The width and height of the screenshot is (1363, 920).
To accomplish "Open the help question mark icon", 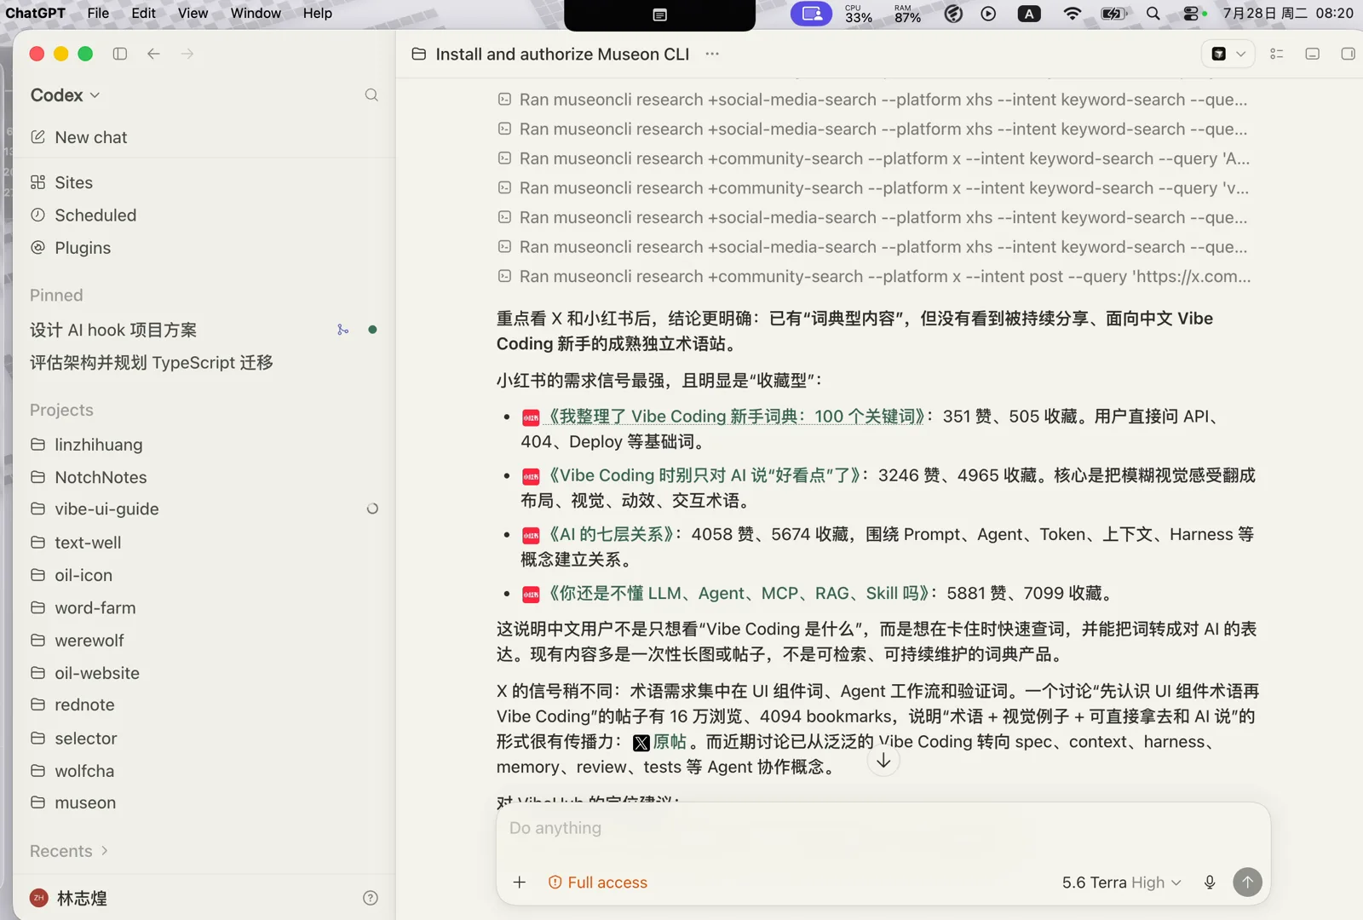I will (371, 898).
